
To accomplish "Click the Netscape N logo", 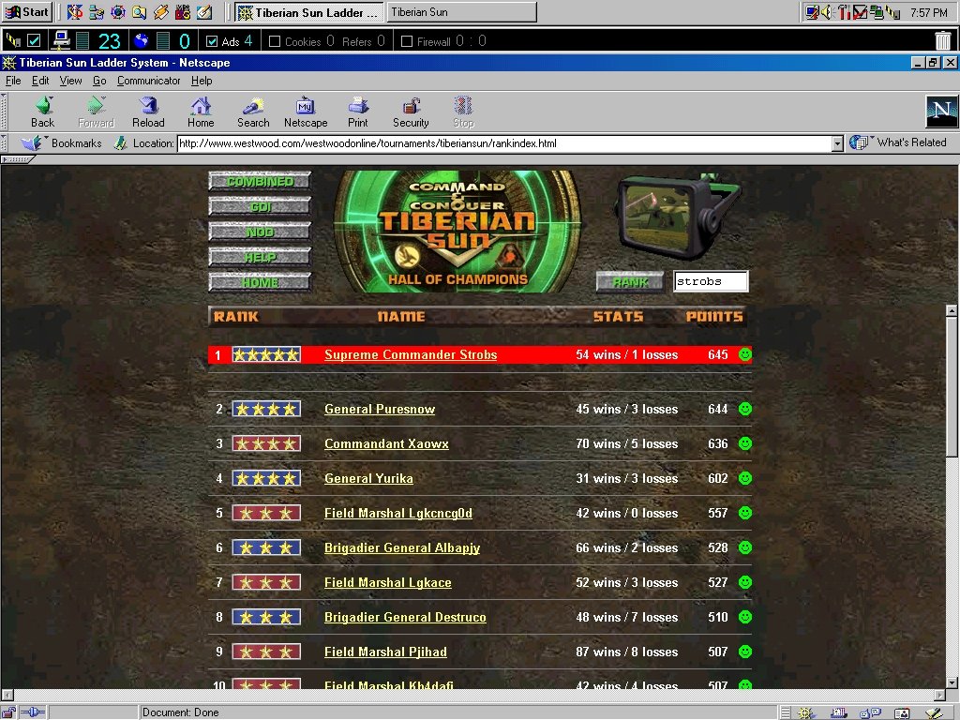I will [x=941, y=112].
